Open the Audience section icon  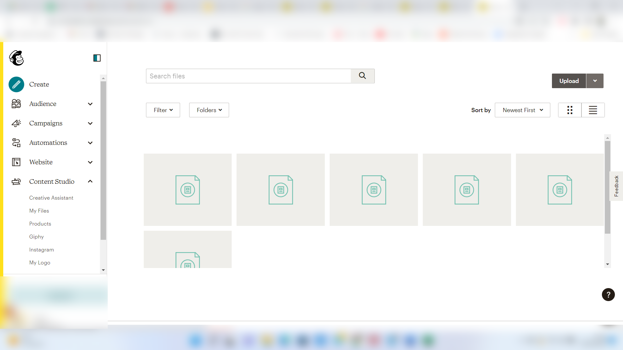pos(16,104)
